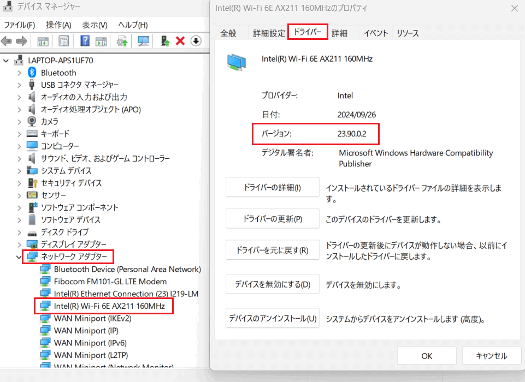Expand オーディオ処理オブジェクト (APO) node
Viewport: 525px width, 382px height.
(x=19, y=109)
